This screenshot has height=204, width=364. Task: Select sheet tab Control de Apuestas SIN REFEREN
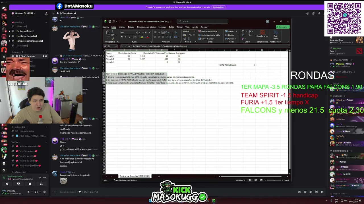(x=135, y=176)
